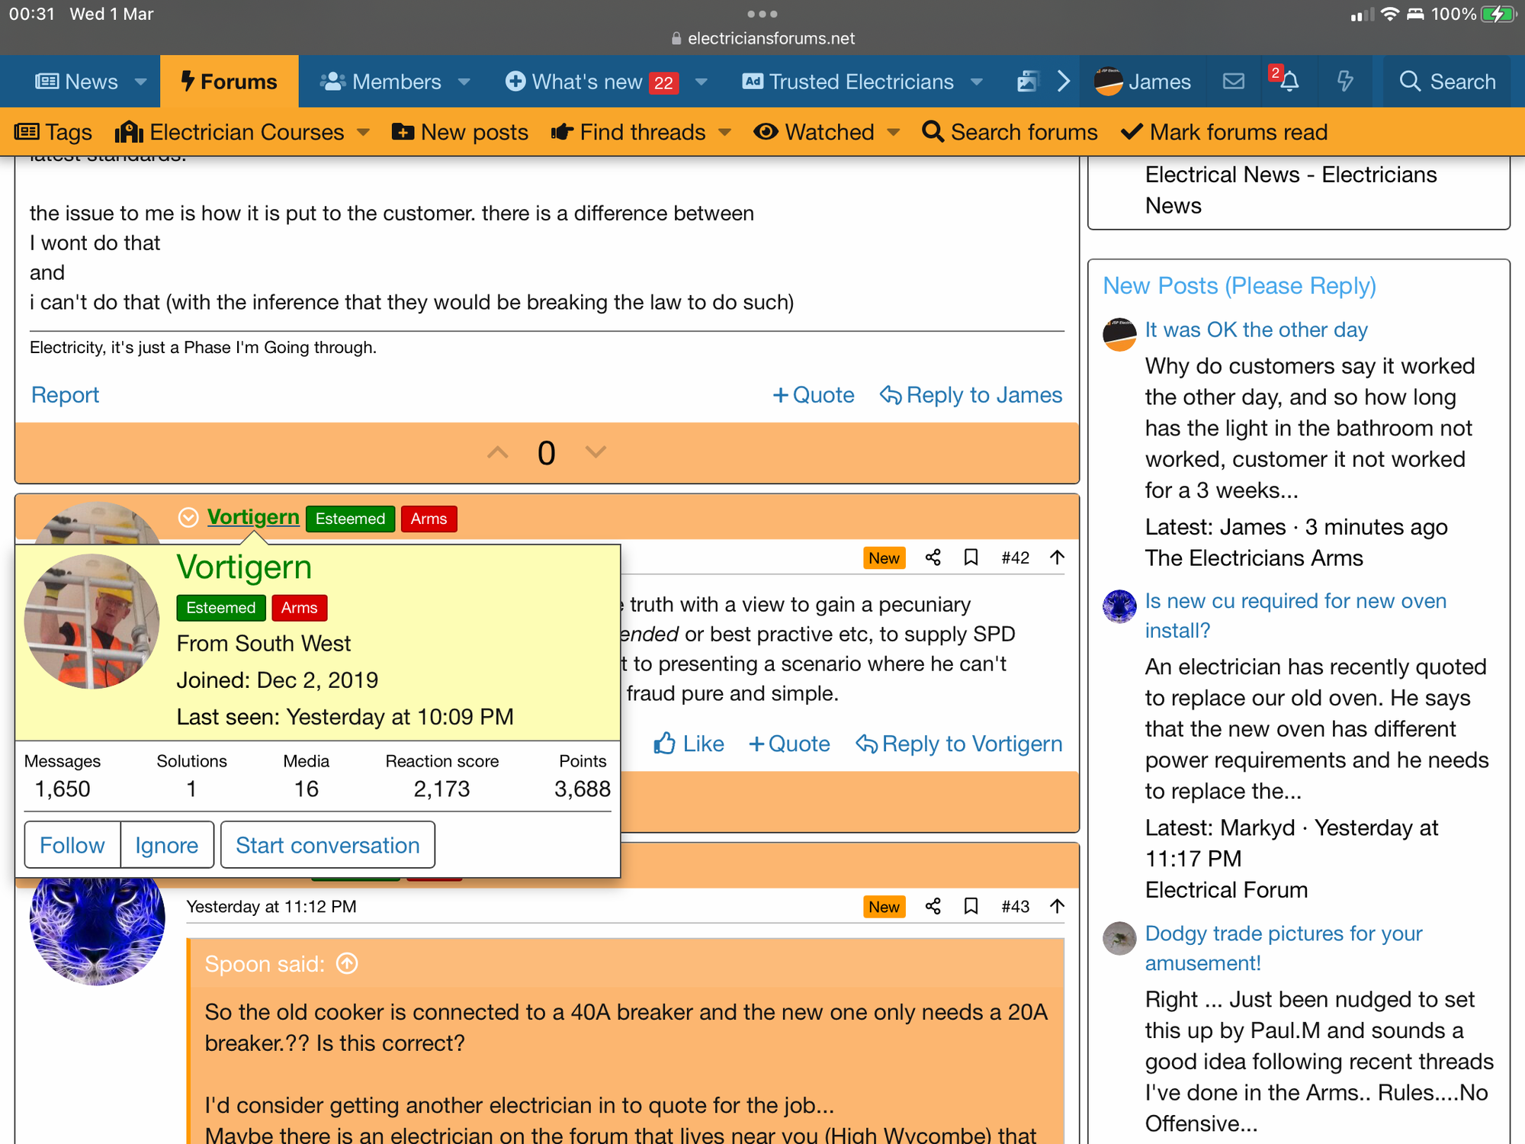Report James's post
This screenshot has height=1144, width=1525.
click(x=65, y=395)
